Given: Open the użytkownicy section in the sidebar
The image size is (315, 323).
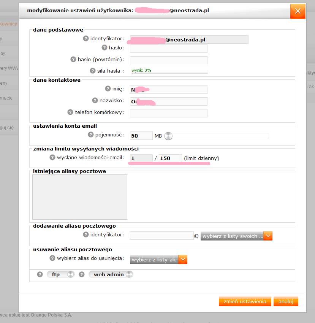Looking at the screenshot, I should tap(8, 24).
